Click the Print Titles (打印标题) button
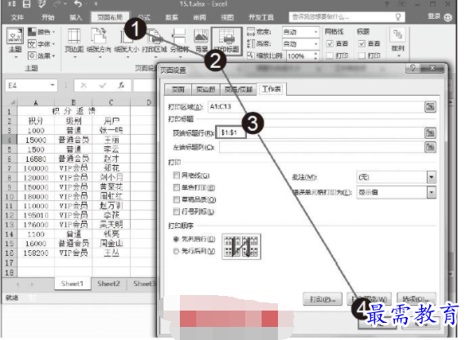Viewport: 466px width, 340px height. (x=226, y=42)
